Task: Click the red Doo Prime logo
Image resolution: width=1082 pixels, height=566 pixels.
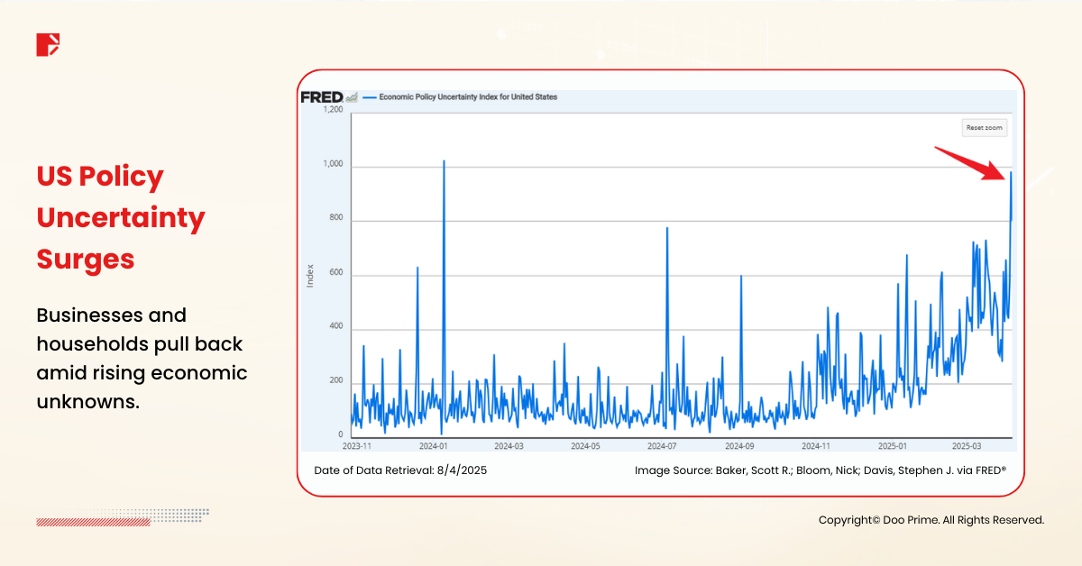Action: coord(48,44)
